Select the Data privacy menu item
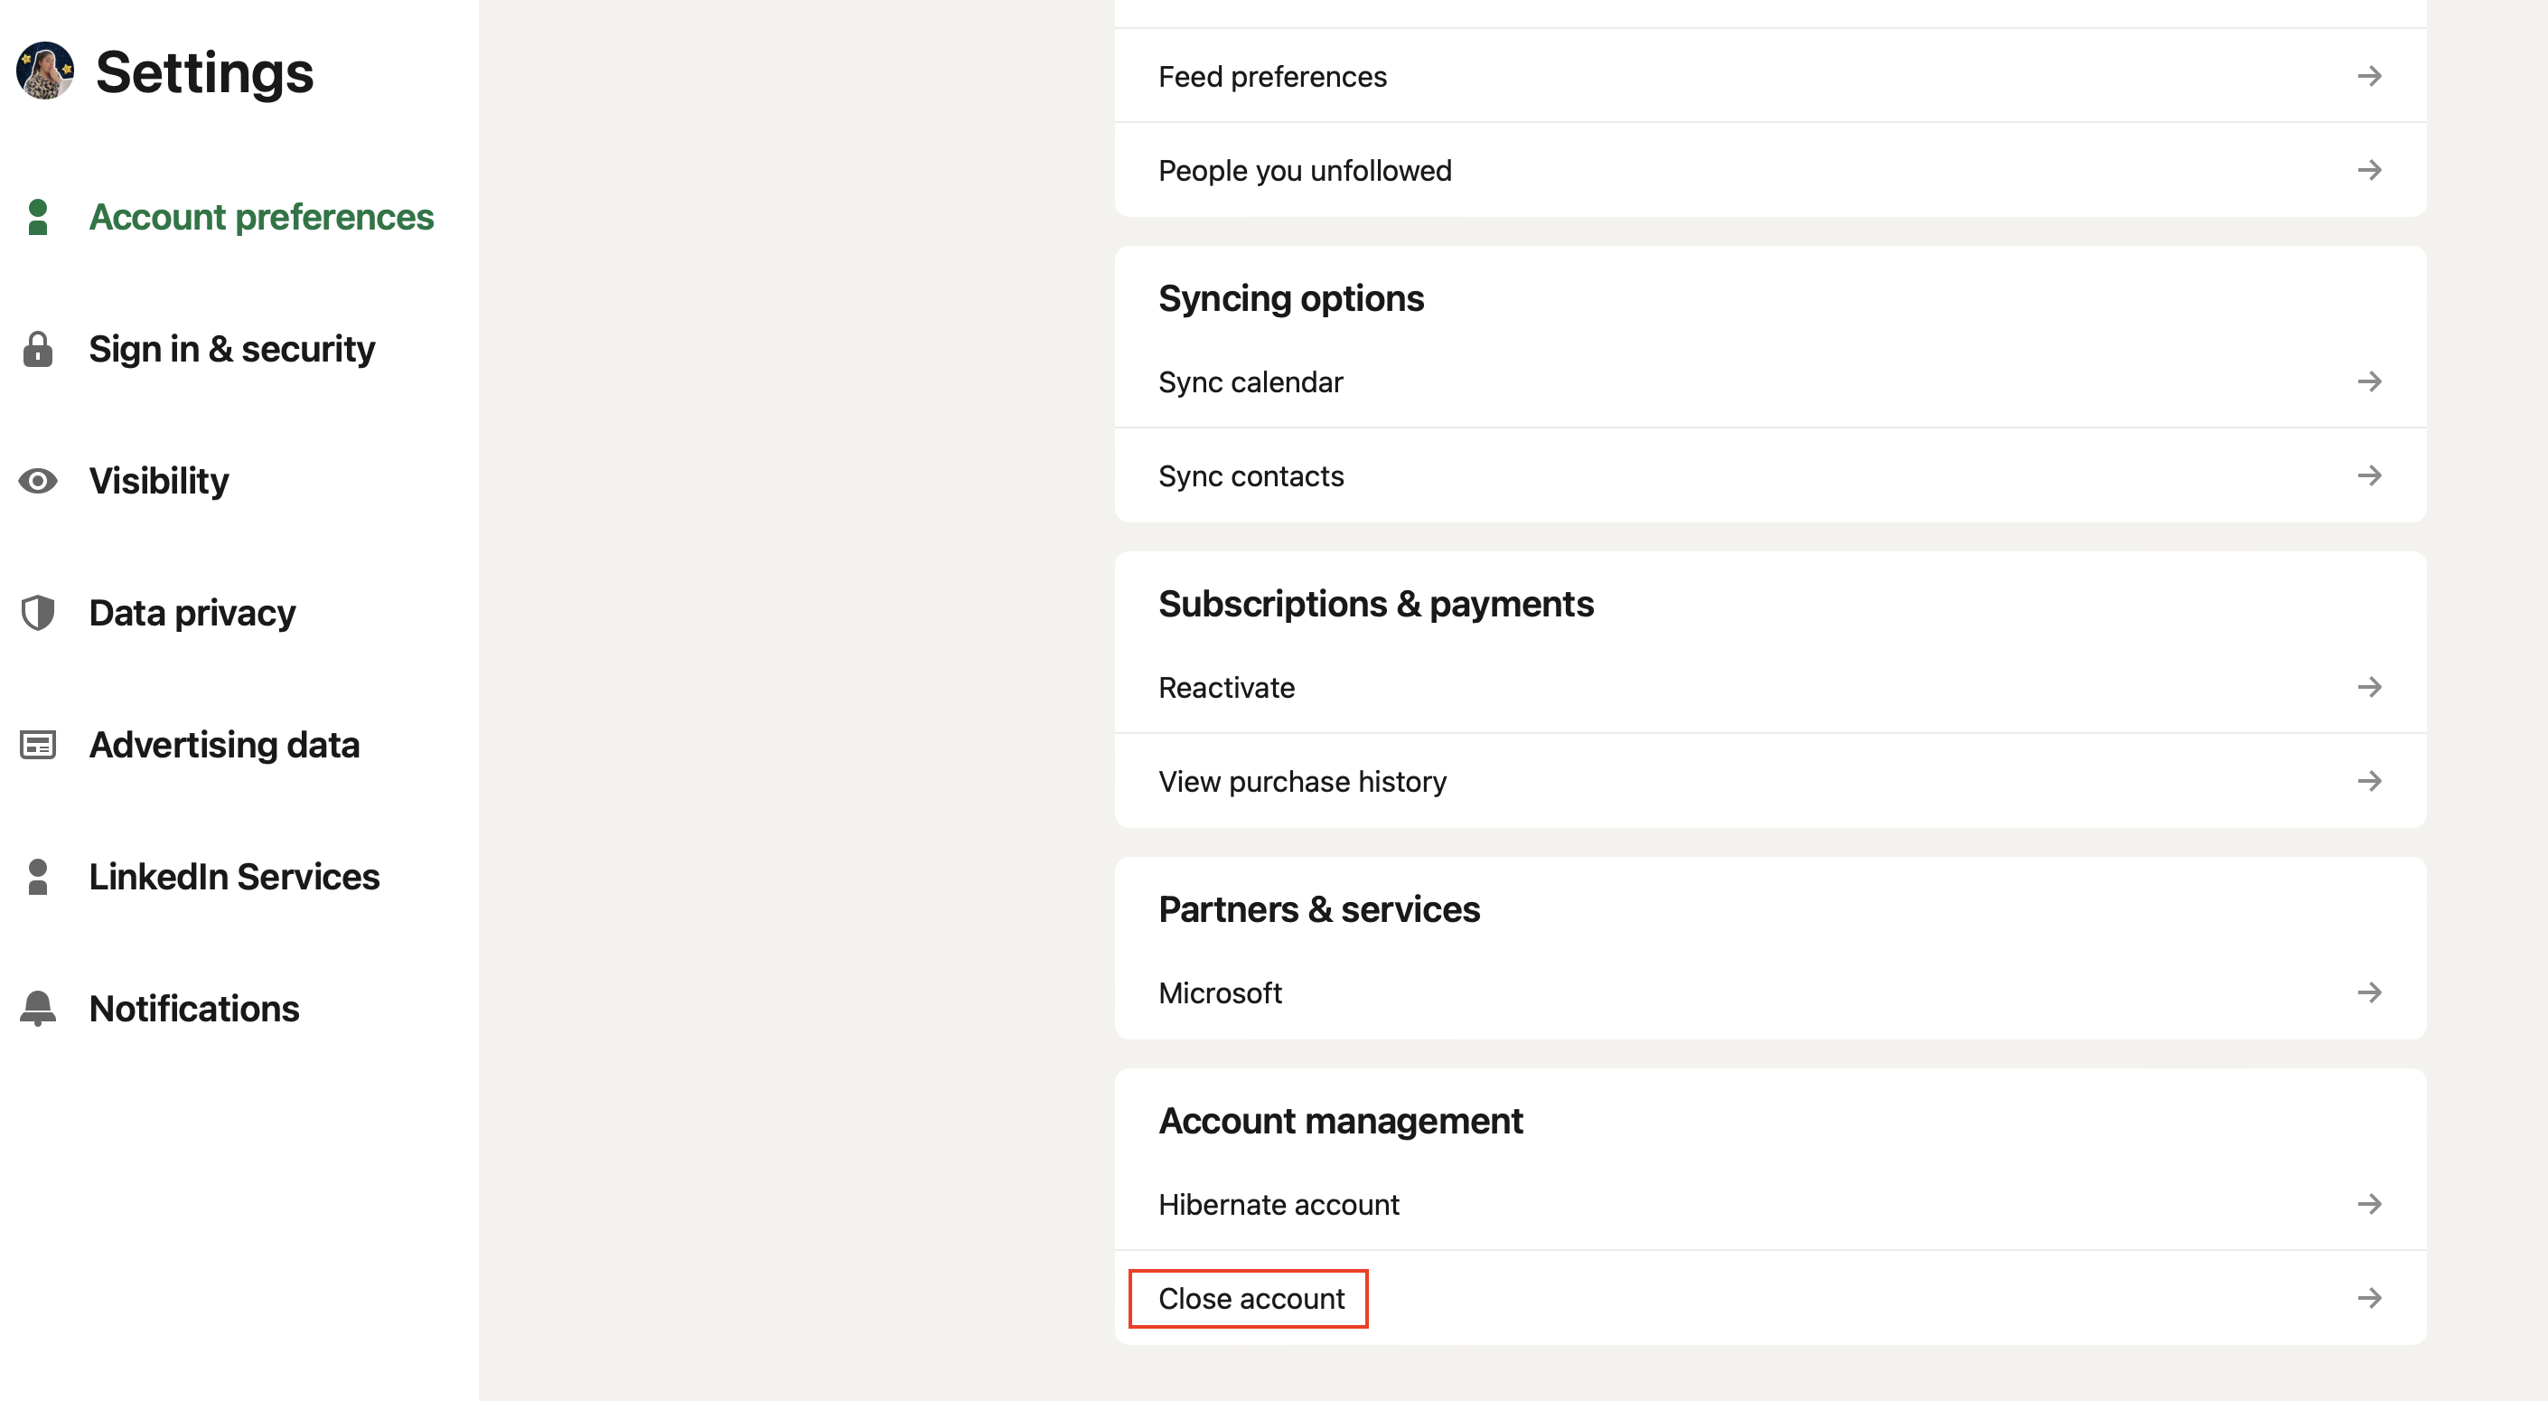Screen dimensions: 2548x1401 click(x=193, y=611)
